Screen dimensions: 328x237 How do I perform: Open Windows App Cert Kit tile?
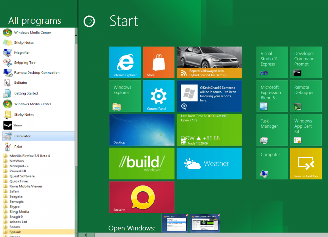[x=306, y=130]
